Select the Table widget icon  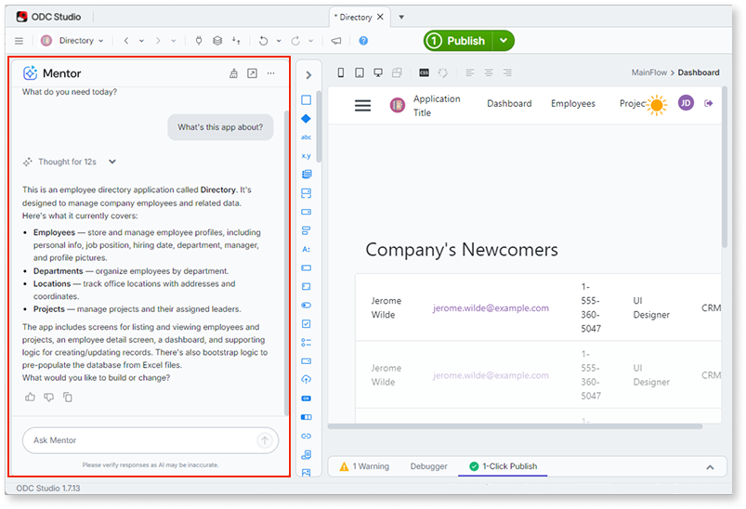pyautogui.click(x=307, y=174)
